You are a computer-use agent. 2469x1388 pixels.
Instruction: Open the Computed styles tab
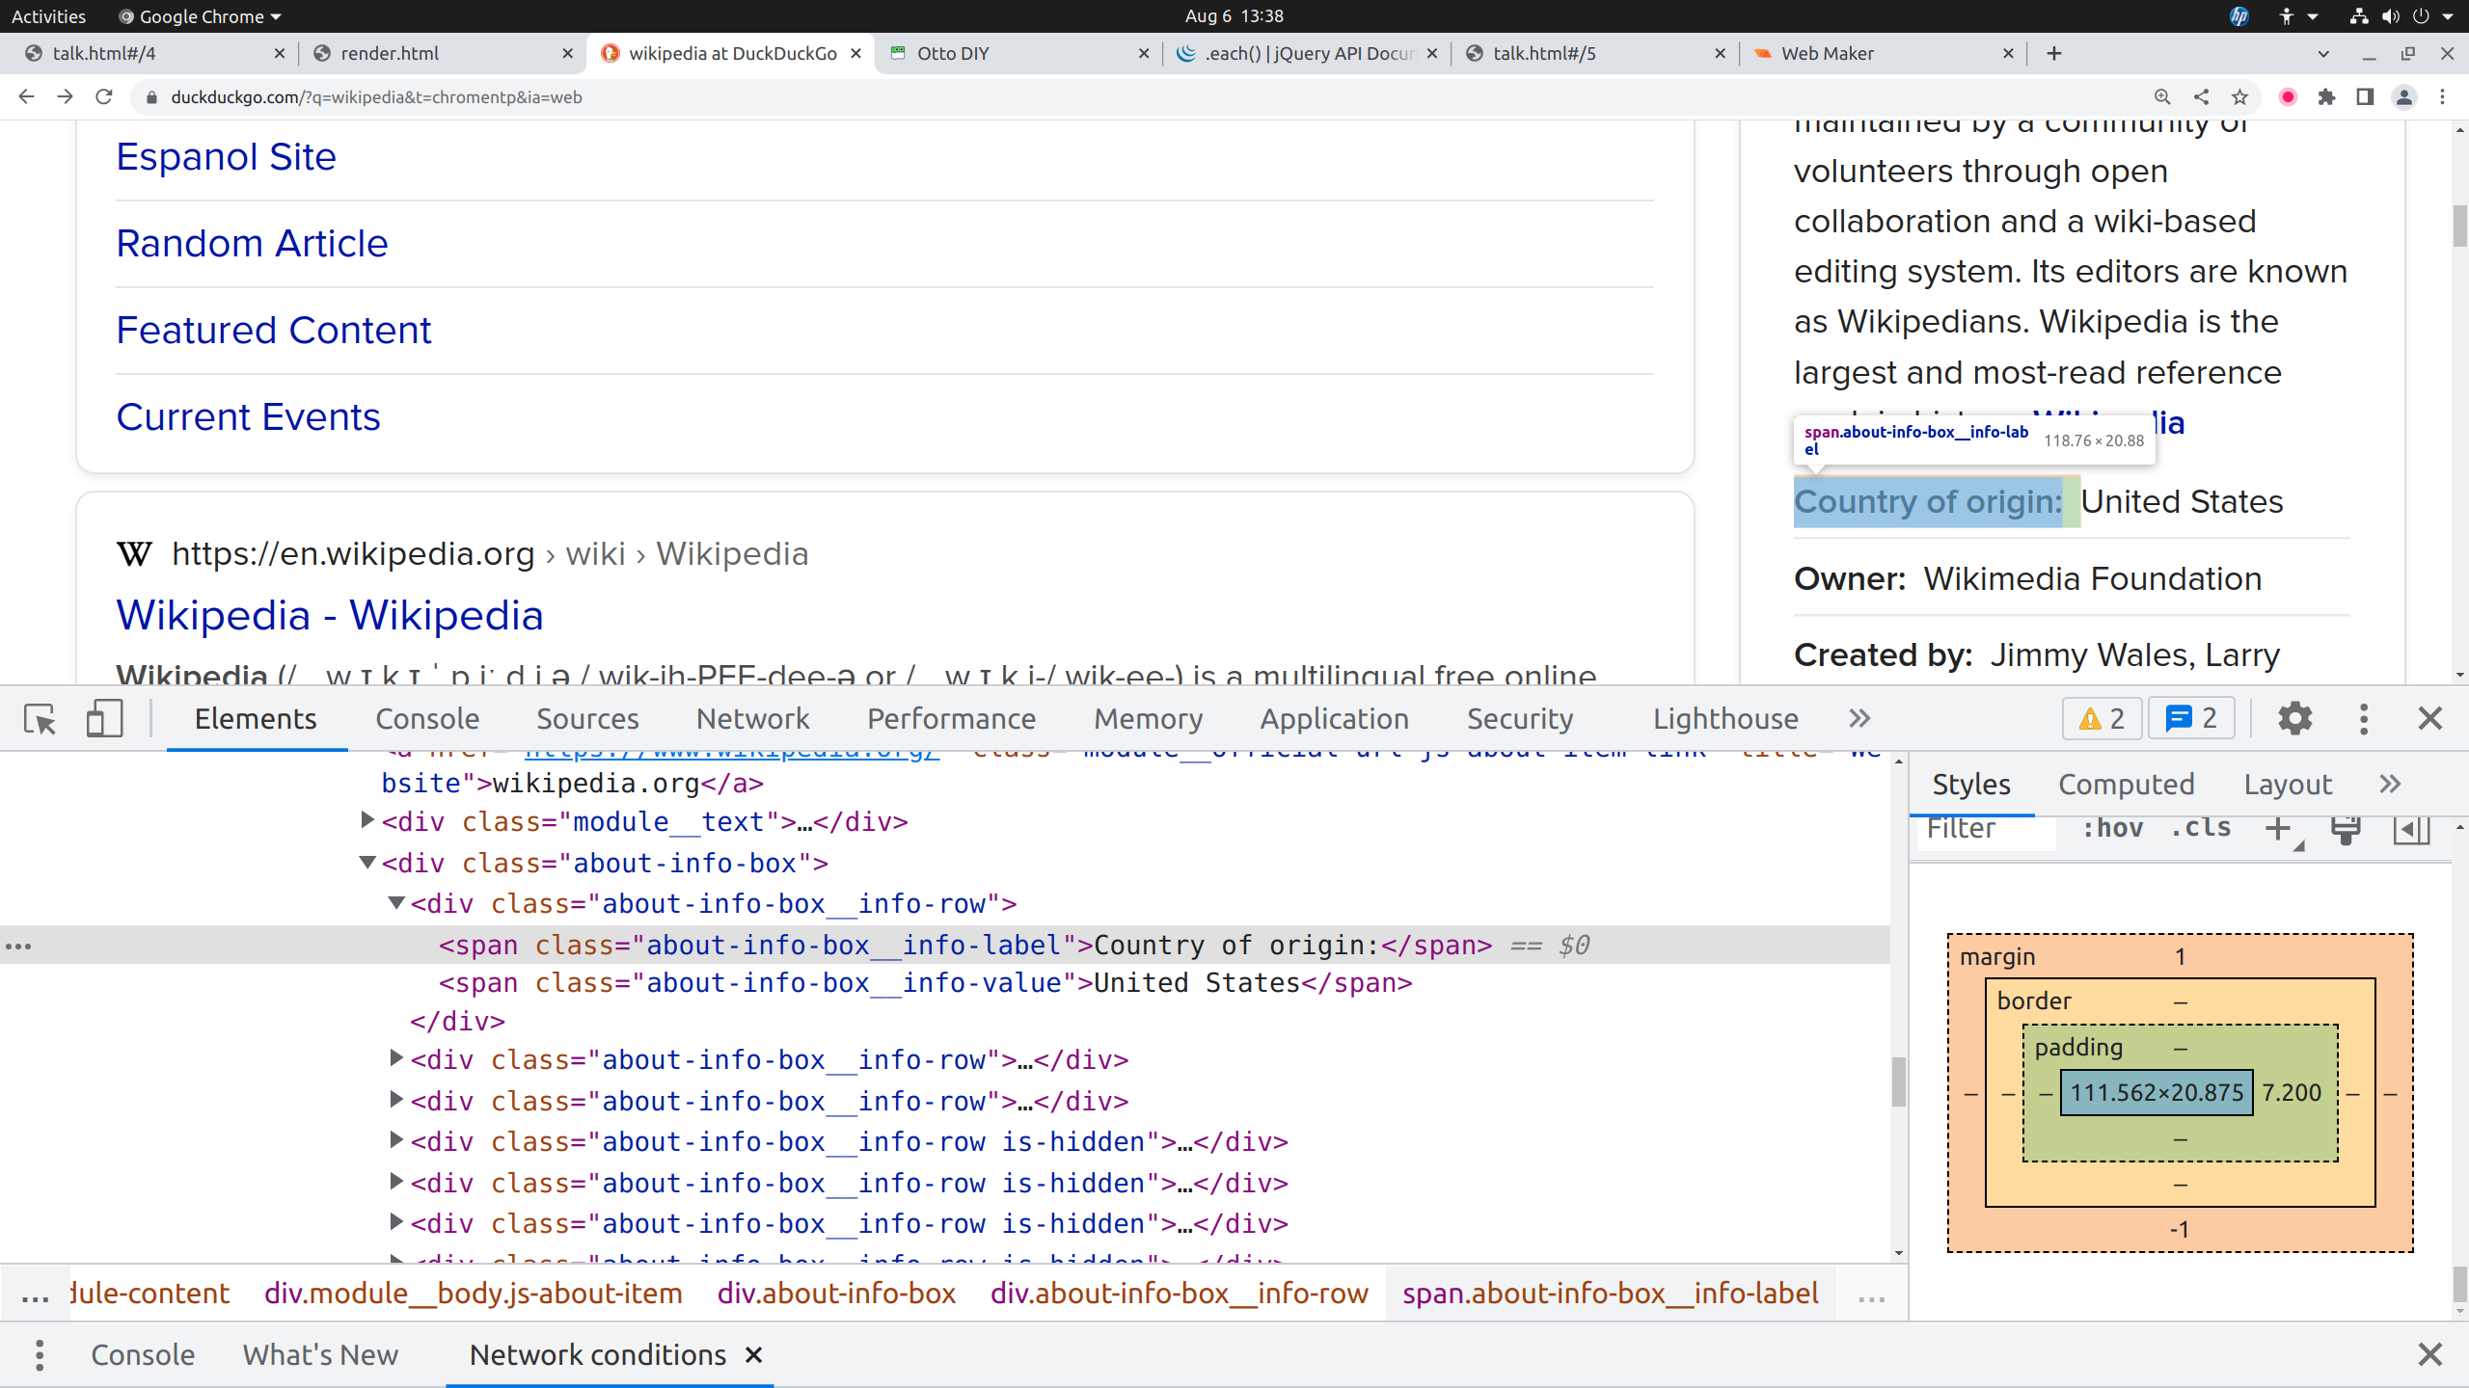coord(2126,785)
